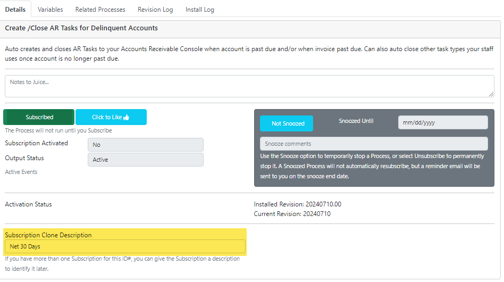504x282 pixels.
Task: Click the Click to Like button
Action: (x=111, y=117)
